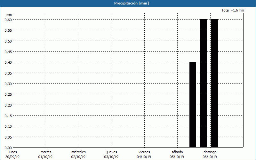Click the 0,30 y-axis value
The image size is (256, 160).
click(8, 84)
